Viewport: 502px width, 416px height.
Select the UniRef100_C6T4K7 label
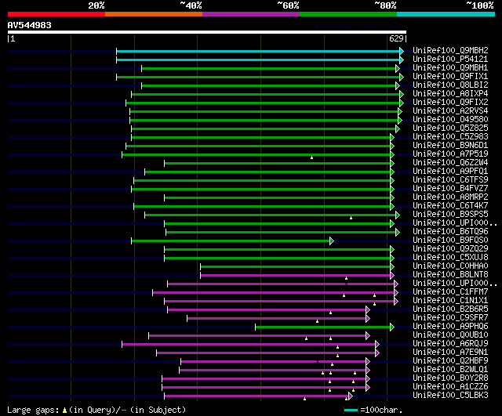click(x=450, y=205)
